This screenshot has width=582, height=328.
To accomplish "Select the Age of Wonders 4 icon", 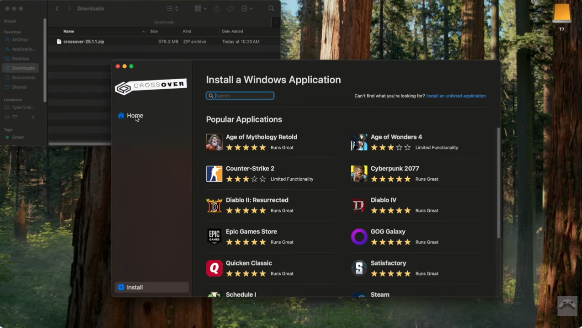I will (359, 142).
